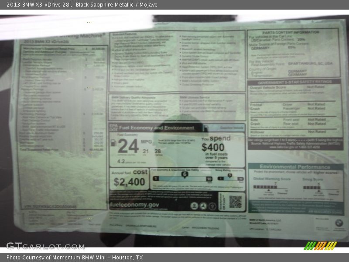The height and width of the screenshot is (262, 349).
Task: Click the 'BMW Delivery Quality Assurance' heading
Action: pos(133,97)
